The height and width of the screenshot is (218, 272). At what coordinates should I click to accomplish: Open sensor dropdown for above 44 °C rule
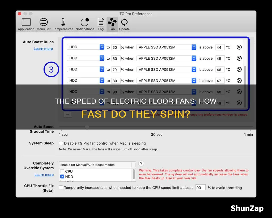pyautogui.click(x=166, y=47)
